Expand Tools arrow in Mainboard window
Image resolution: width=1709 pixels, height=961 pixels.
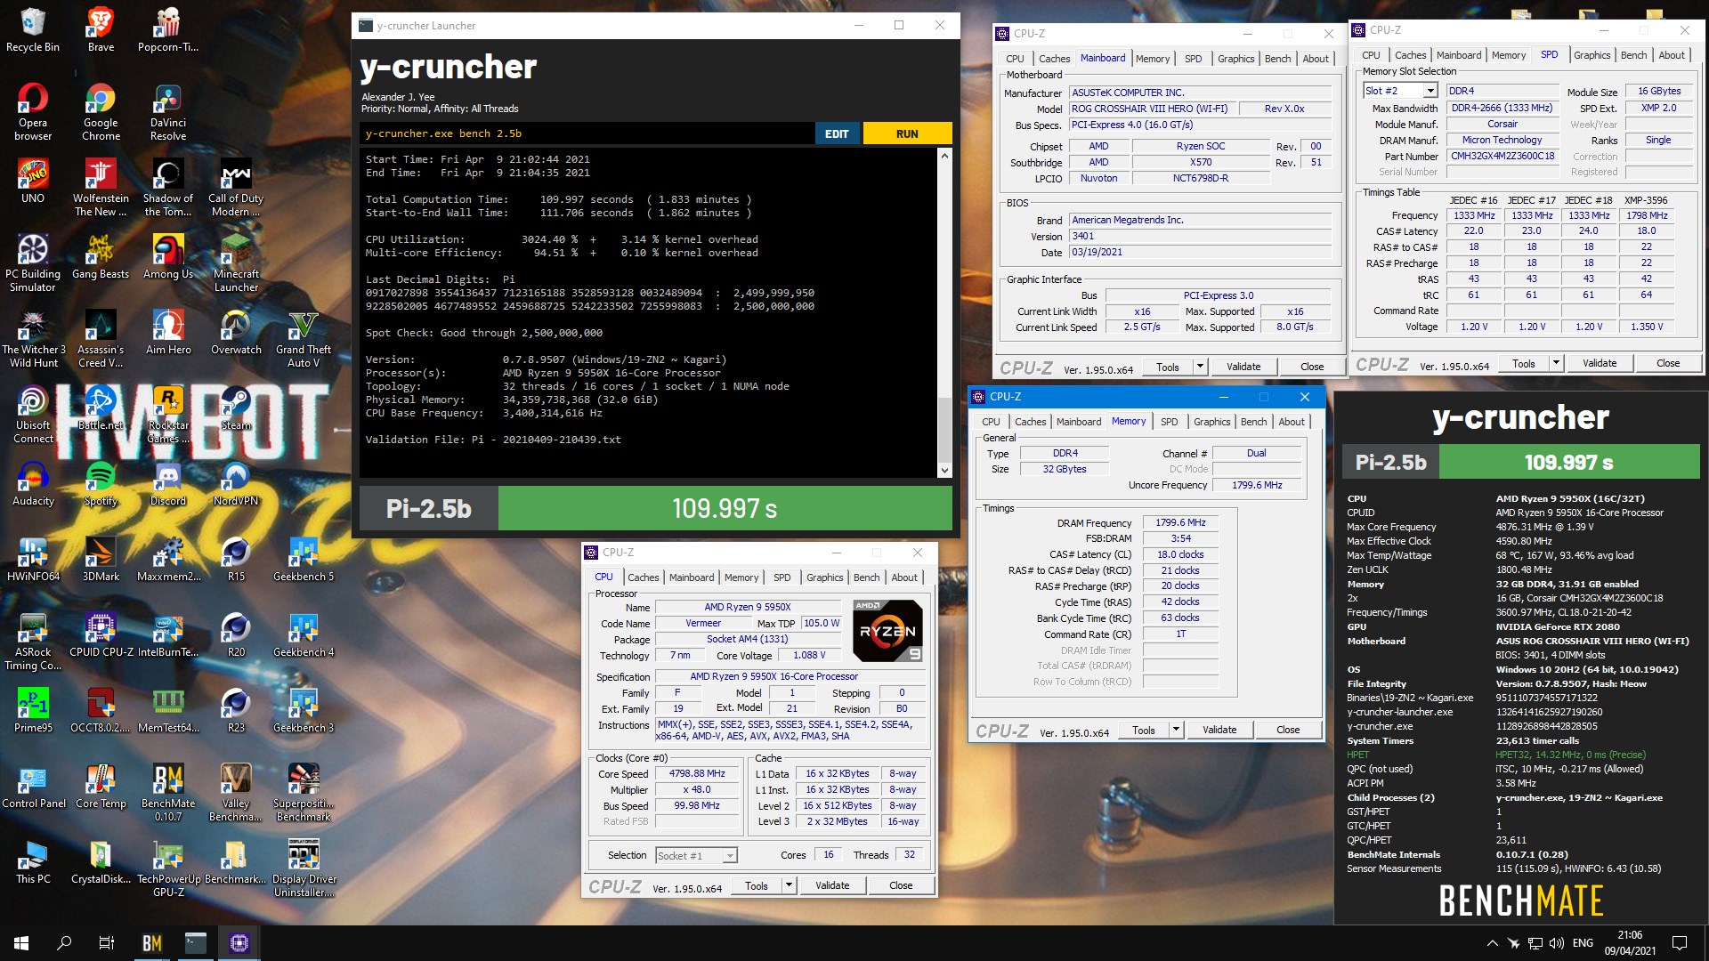[1200, 367]
